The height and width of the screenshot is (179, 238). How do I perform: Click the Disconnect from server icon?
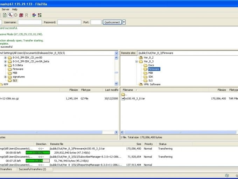pos(21,15)
